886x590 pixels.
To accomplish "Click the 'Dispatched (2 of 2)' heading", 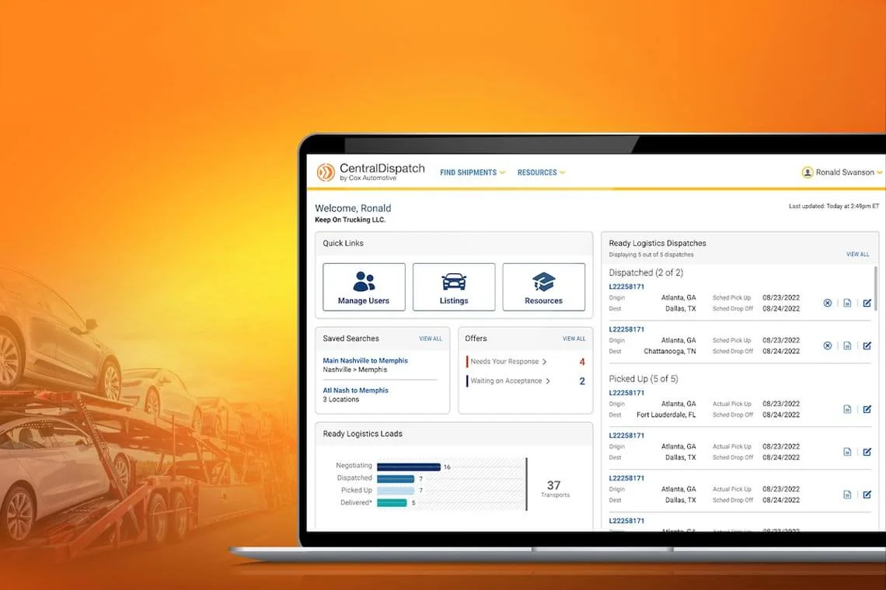I will (x=646, y=272).
